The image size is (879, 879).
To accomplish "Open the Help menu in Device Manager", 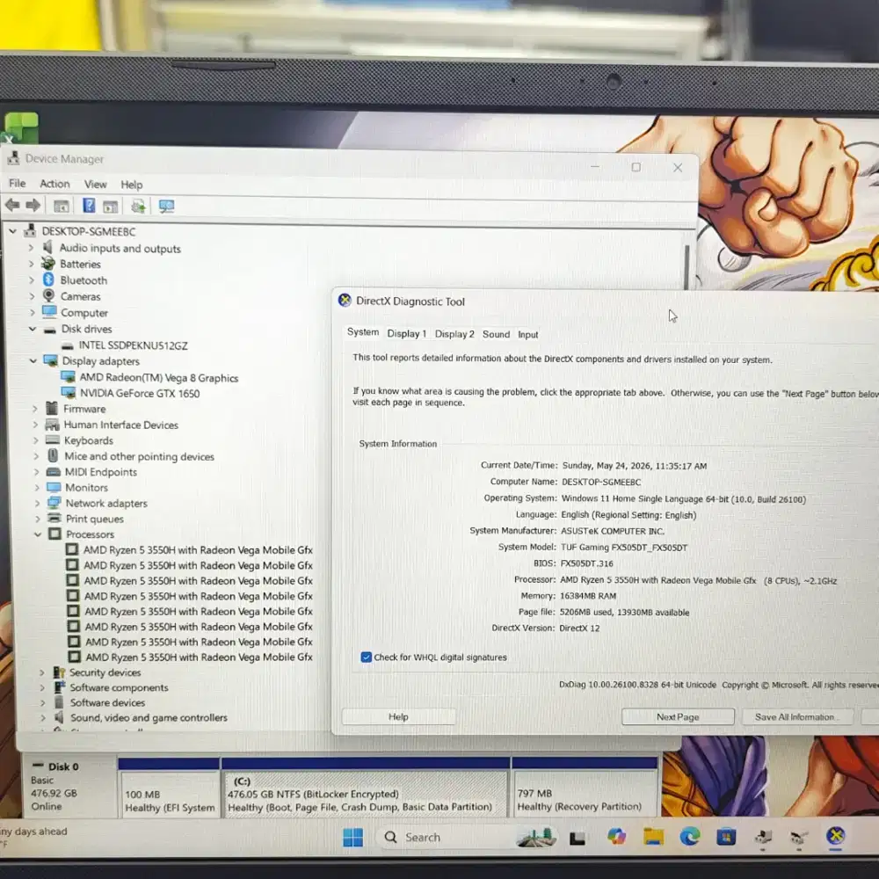I will (132, 185).
